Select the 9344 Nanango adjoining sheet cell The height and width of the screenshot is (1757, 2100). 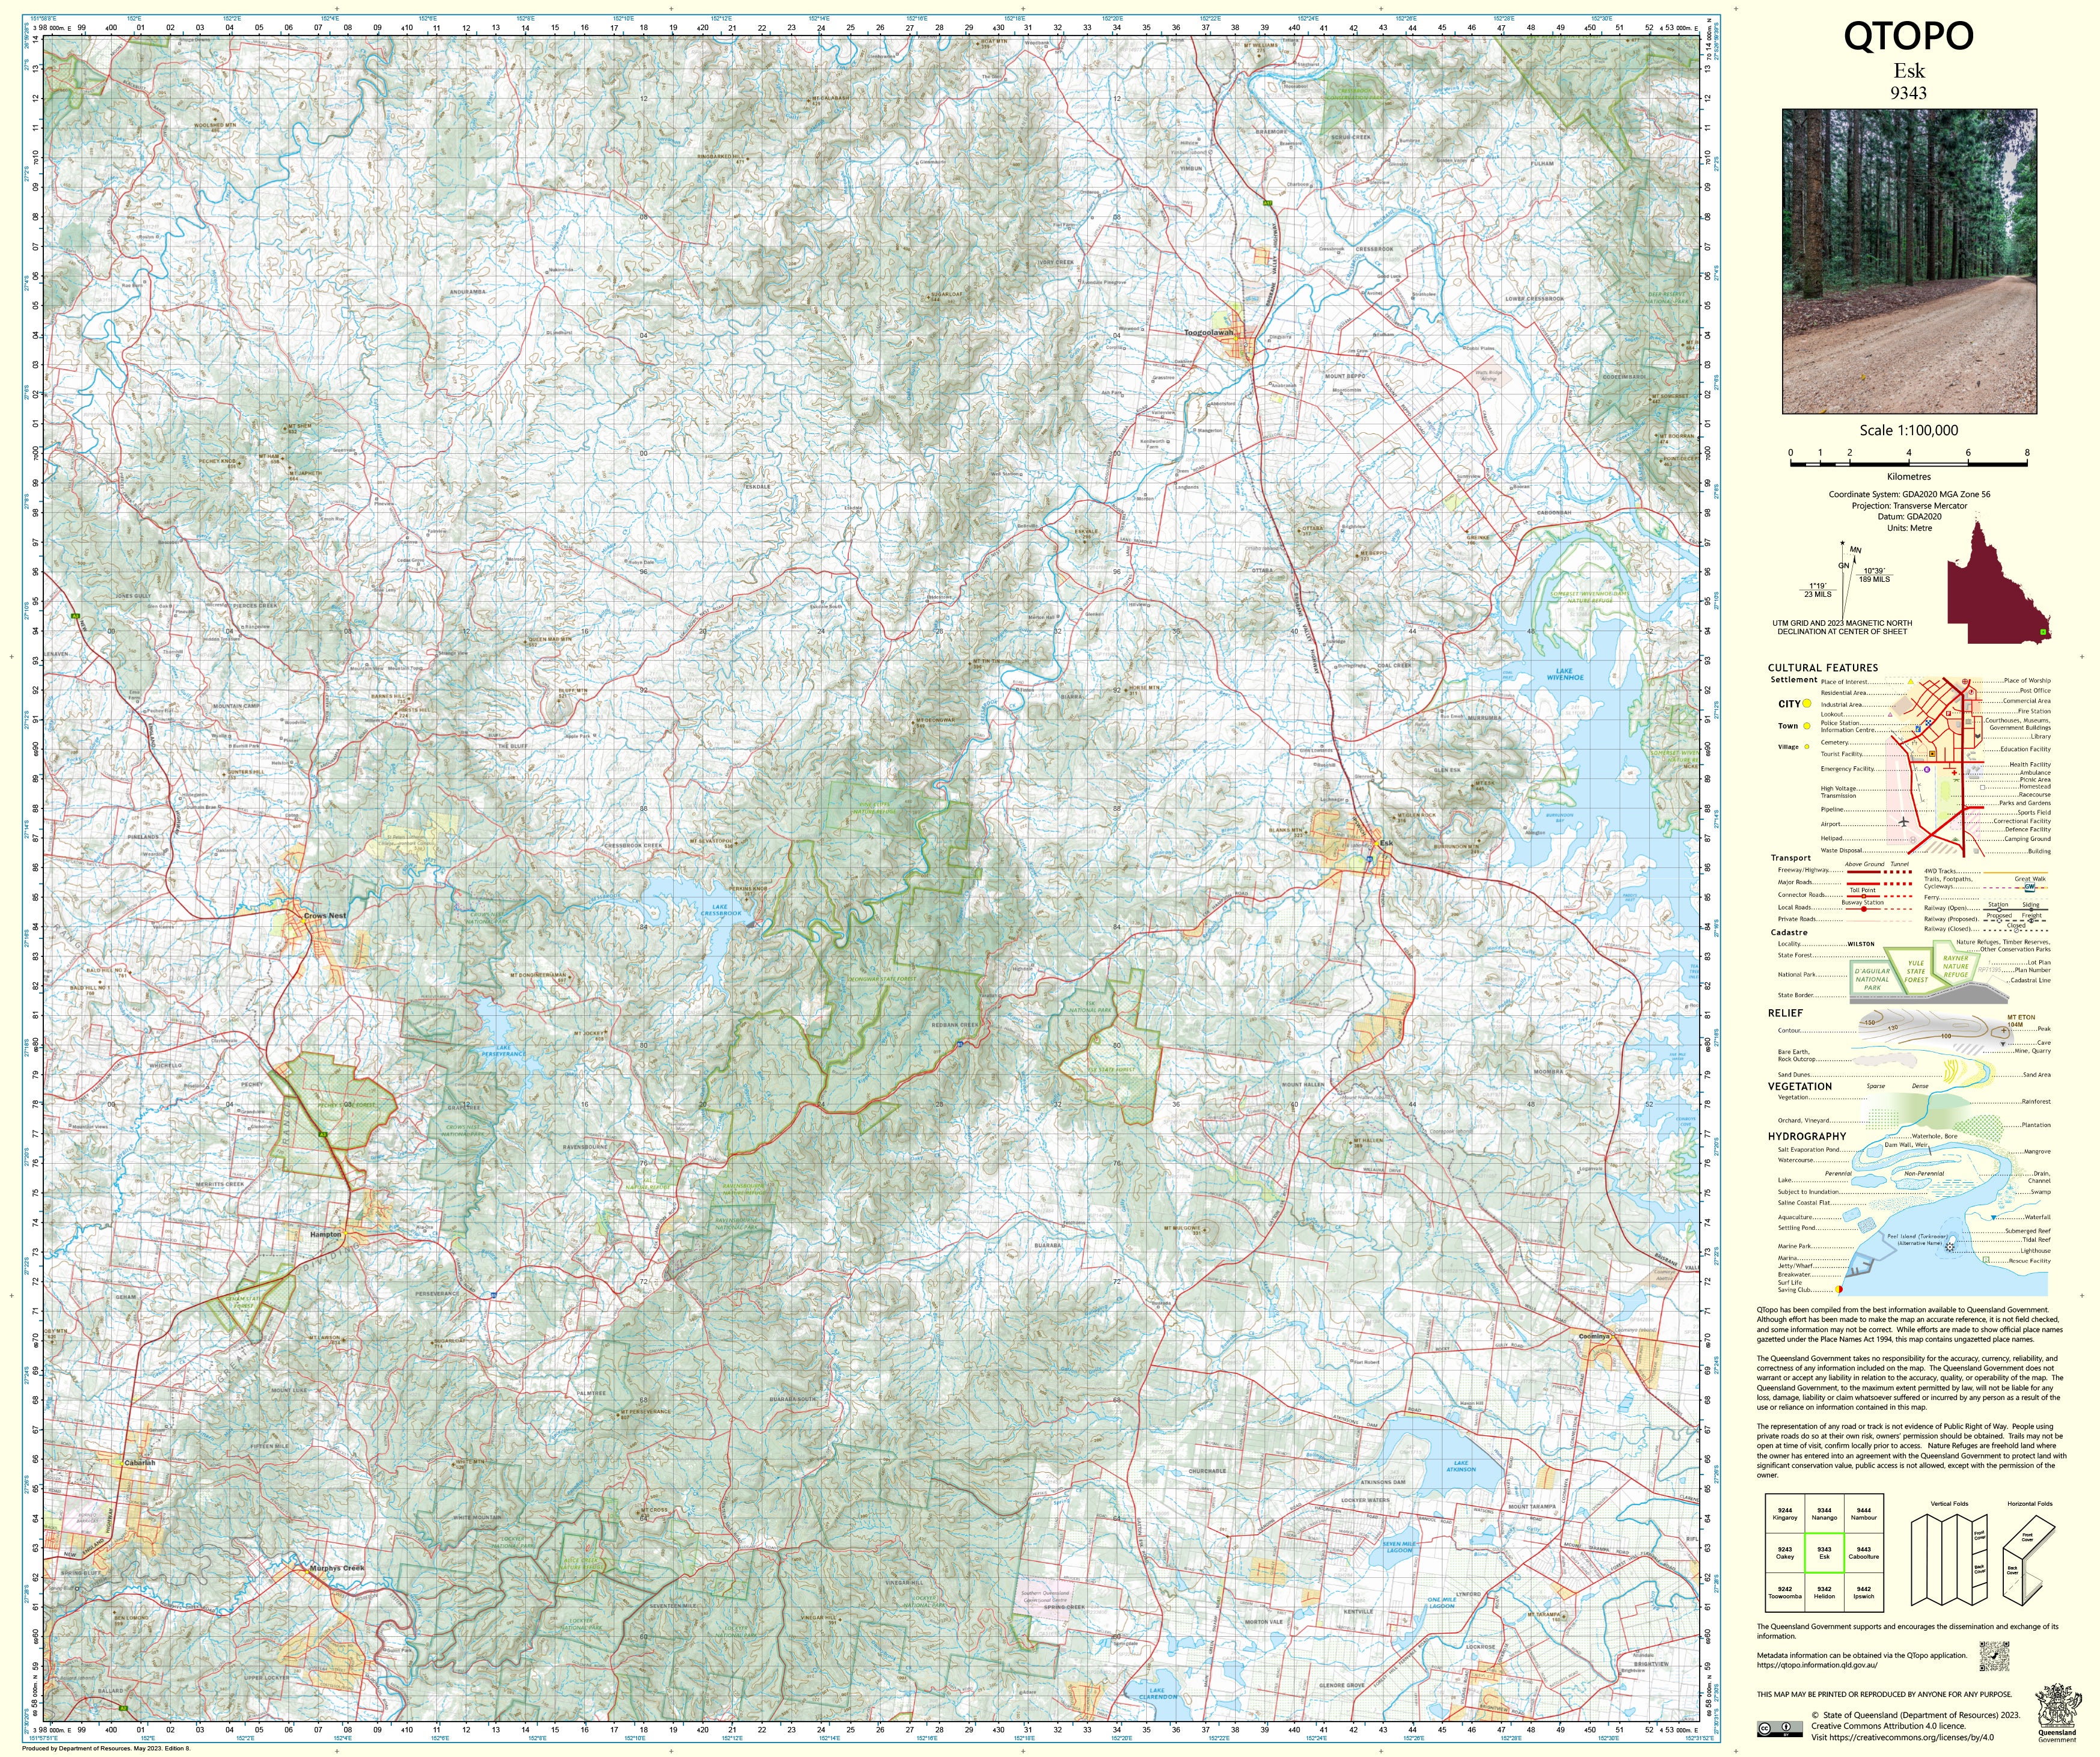click(1824, 1514)
